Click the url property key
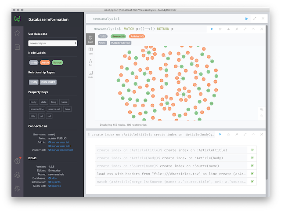Image resolution: width=281 pixels, height=212 pixels. pos(49,116)
